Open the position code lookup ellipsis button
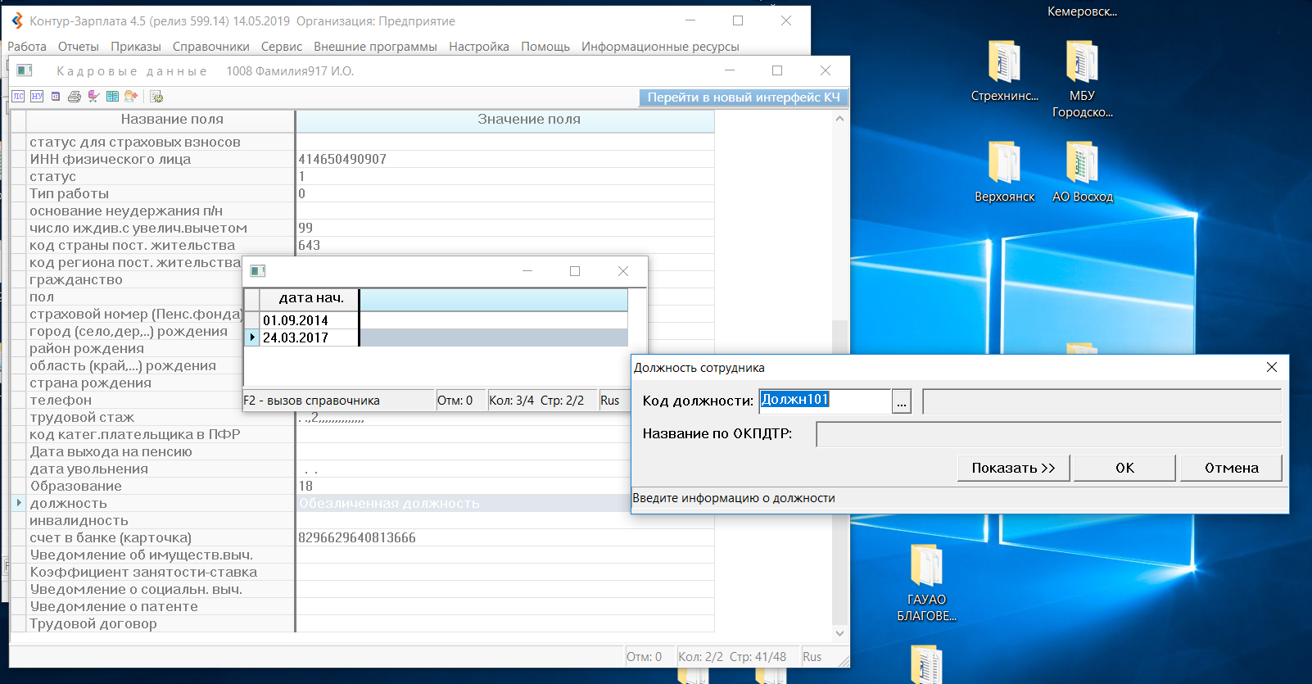The image size is (1312, 684). [902, 401]
